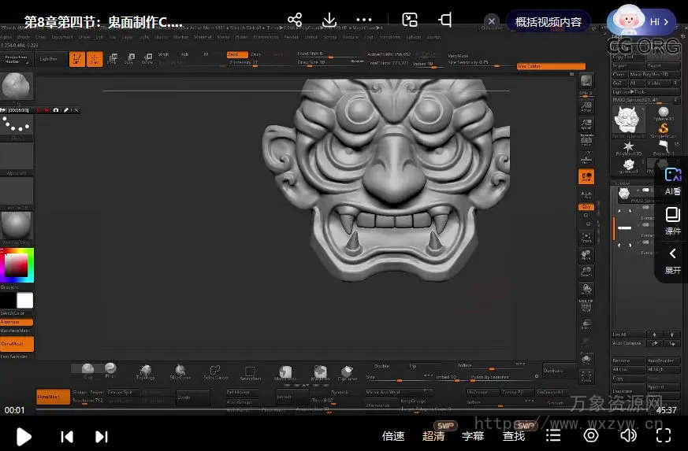Open the 字幕 subtitles menu
Screen dimensions: 688x451
(x=473, y=436)
